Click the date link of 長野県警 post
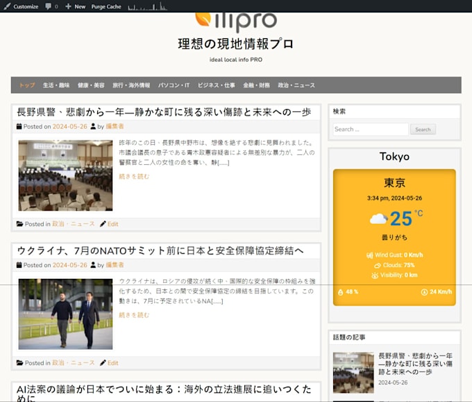 click(x=70, y=127)
